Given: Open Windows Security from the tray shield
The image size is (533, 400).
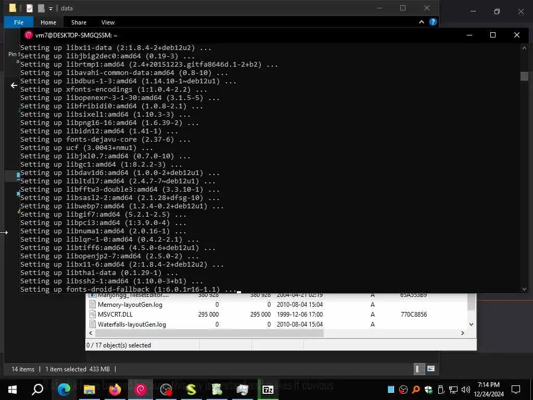Looking at the screenshot, I should [428, 390].
